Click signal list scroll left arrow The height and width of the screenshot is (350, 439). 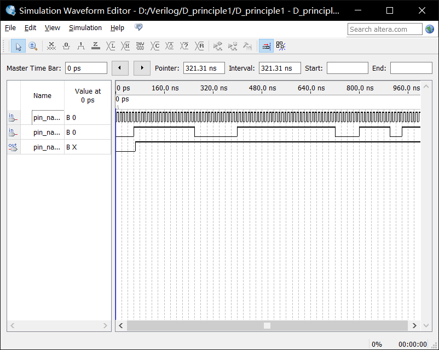coord(13,325)
